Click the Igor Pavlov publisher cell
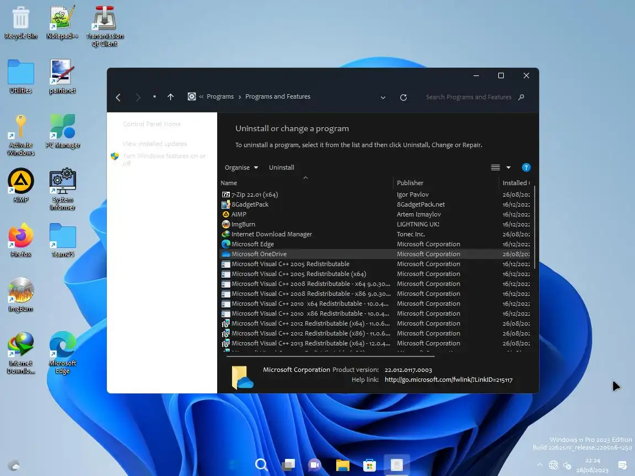The height and width of the screenshot is (476, 635). [x=413, y=194]
